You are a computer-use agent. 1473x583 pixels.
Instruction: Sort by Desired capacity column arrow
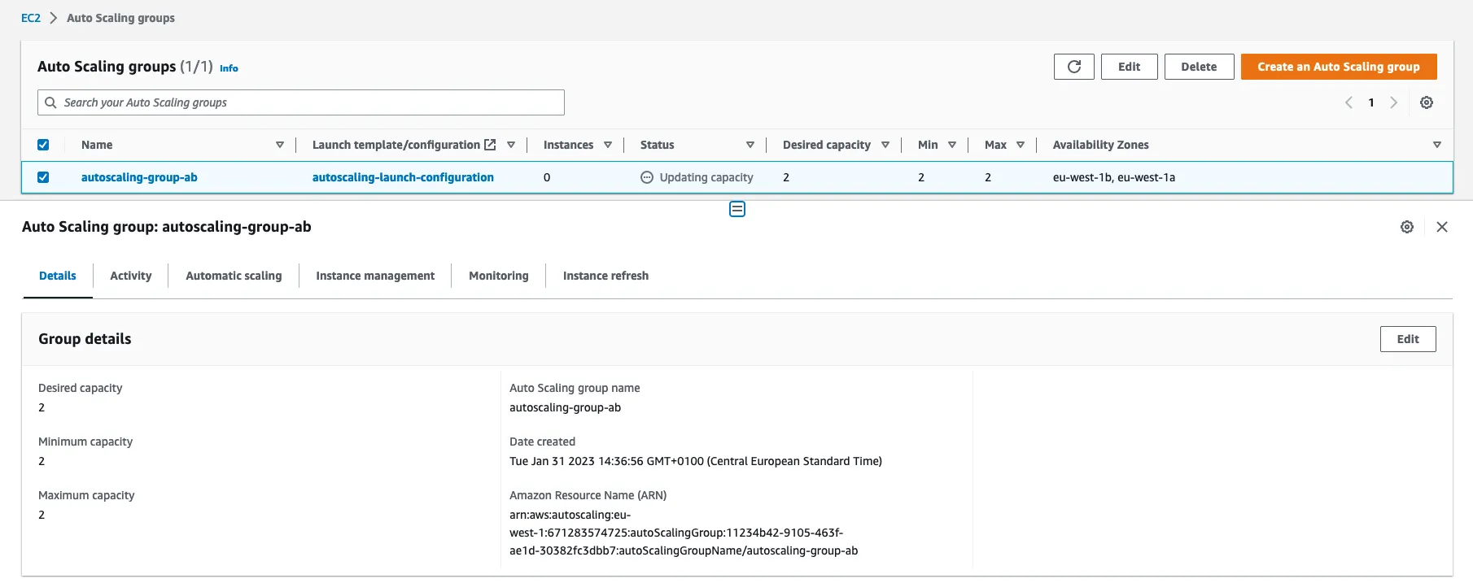[885, 145]
